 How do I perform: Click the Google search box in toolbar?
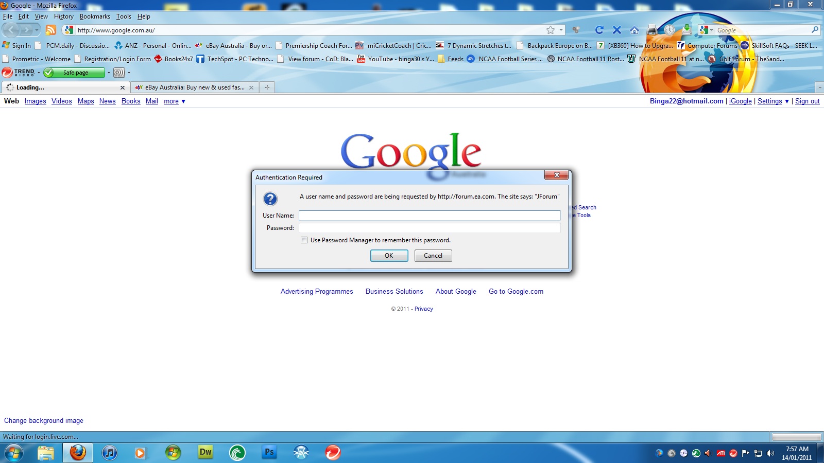coord(762,30)
